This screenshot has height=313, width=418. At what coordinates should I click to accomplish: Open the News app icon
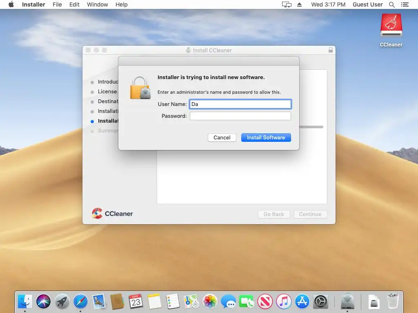265,302
